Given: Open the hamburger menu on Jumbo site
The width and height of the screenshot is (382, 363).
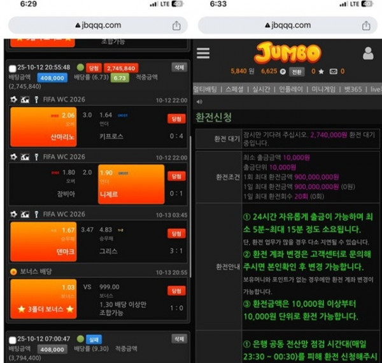Looking at the screenshot, I should (x=203, y=53).
